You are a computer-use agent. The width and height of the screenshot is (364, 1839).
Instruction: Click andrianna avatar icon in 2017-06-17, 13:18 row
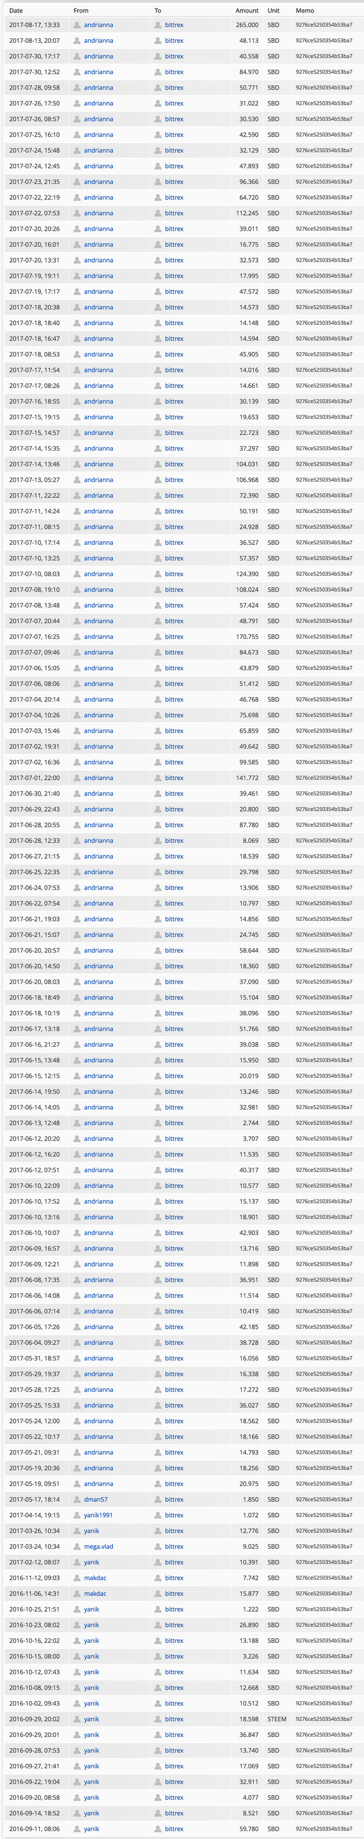77,1029
